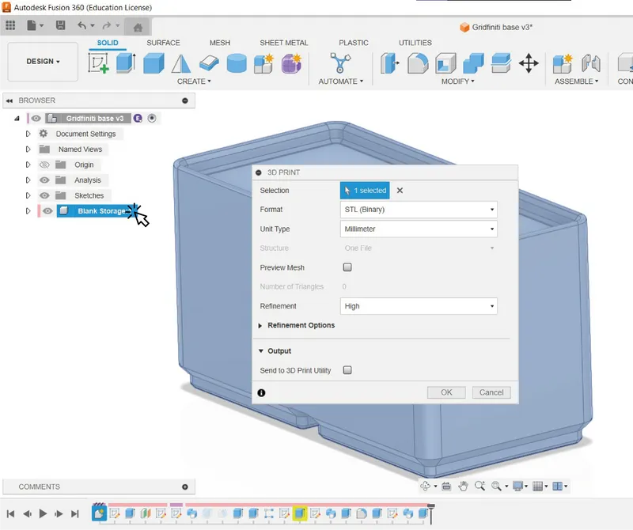Cancel the 3D Print dialog
The width and height of the screenshot is (633, 530).
(491, 392)
